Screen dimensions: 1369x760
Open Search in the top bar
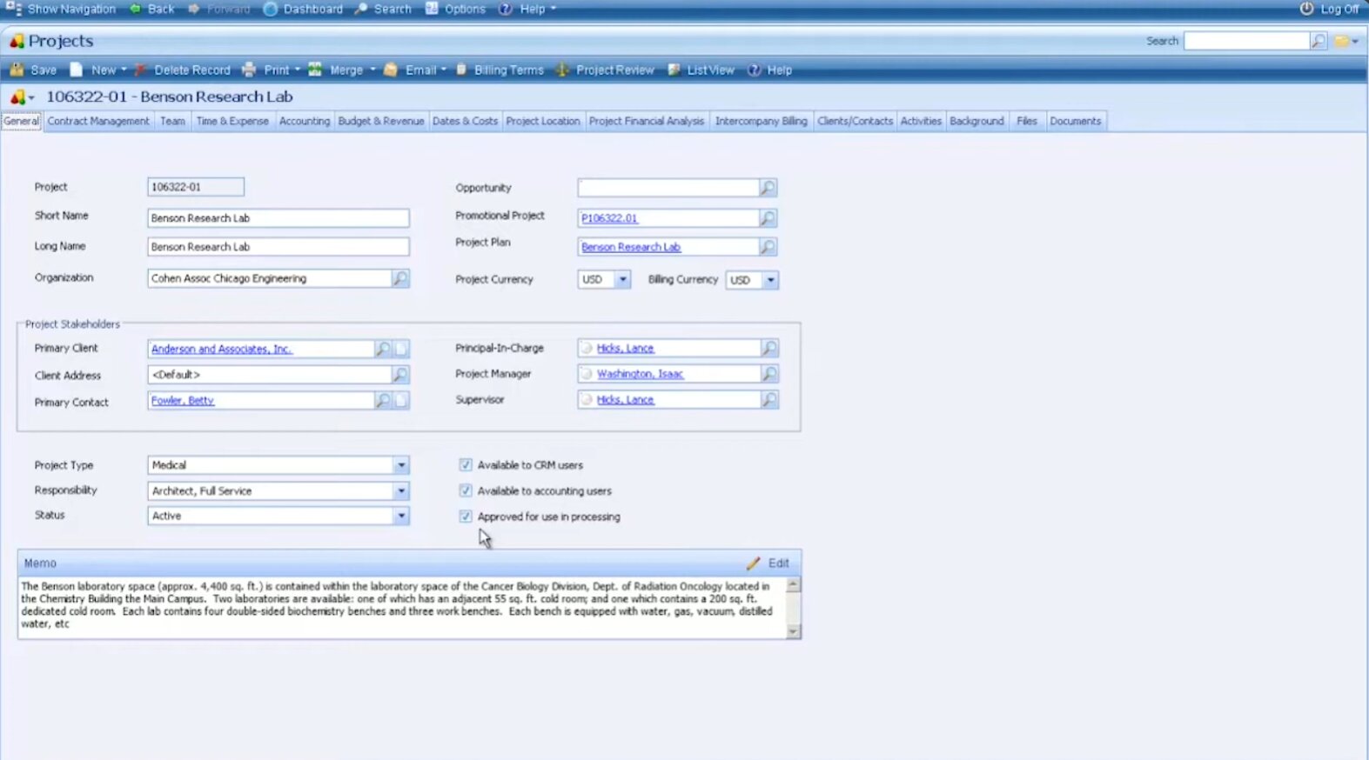(383, 9)
